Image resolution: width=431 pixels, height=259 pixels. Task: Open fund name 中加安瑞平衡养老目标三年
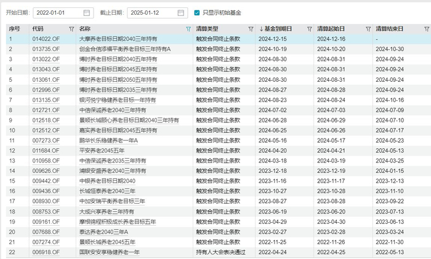[x=112, y=201]
